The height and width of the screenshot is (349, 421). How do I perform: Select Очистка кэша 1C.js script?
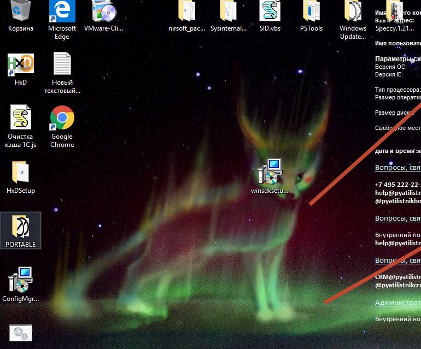click(x=21, y=127)
